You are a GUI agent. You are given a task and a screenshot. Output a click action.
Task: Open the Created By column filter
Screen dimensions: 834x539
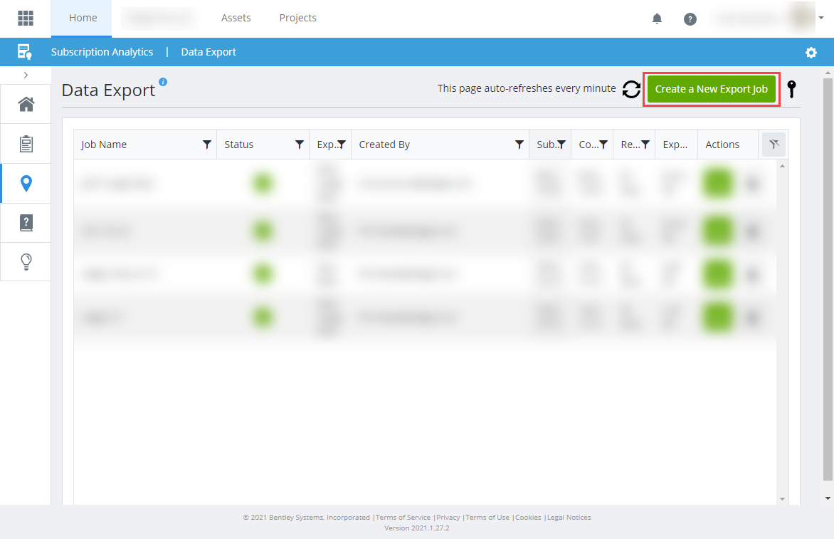point(519,145)
